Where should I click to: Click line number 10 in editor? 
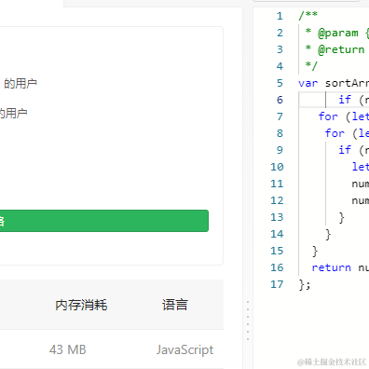[277, 167]
